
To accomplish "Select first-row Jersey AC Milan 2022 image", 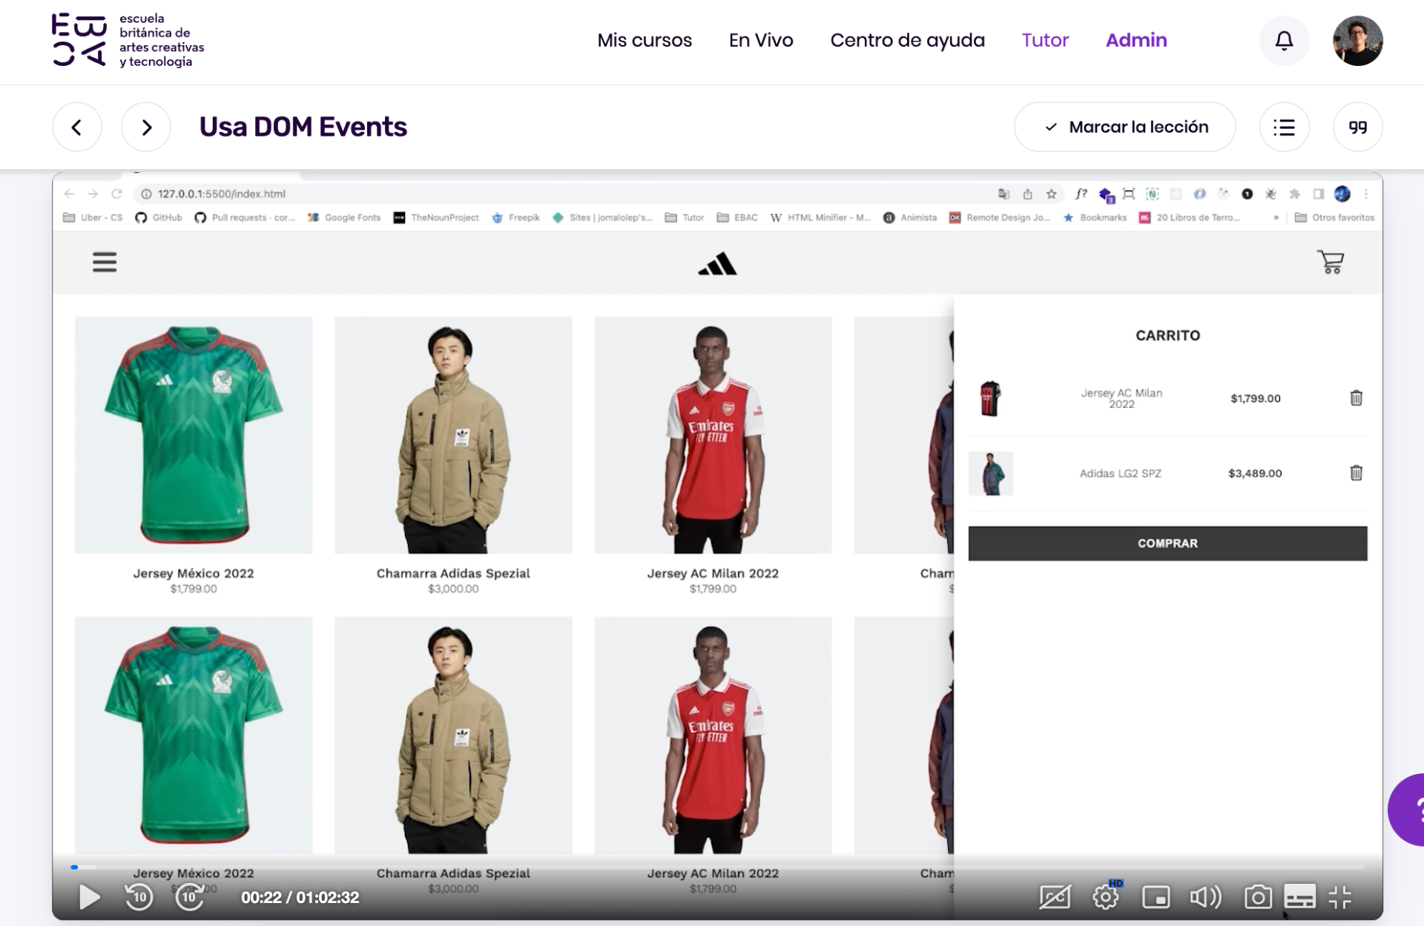I will [x=713, y=435].
